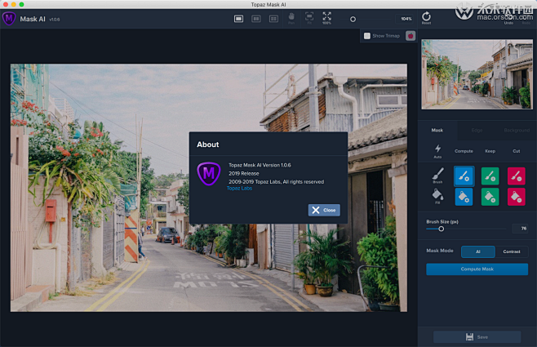The height and width of the screenshot is (347, 537).
Task: Open the Topaz Labs link
Action: (239, 188)
